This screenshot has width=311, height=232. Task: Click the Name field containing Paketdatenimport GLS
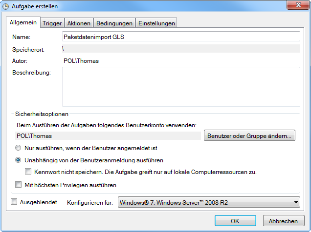[x=180, y=37]
